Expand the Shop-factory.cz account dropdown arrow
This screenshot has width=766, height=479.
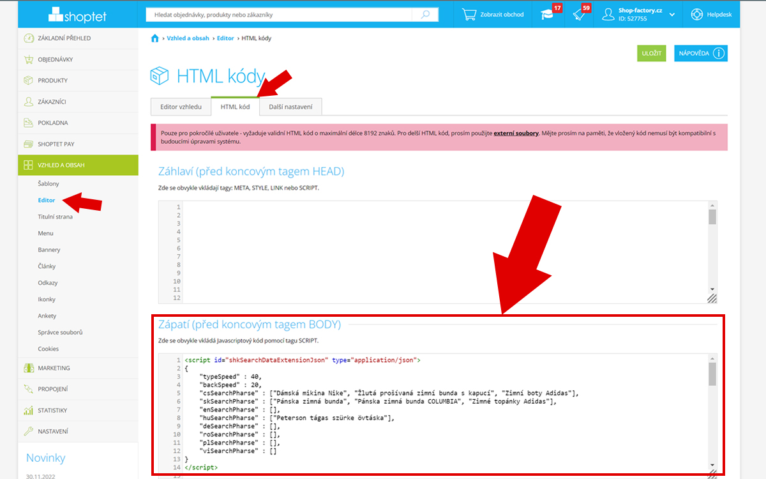pyautogui.click(x=672, y=14)
